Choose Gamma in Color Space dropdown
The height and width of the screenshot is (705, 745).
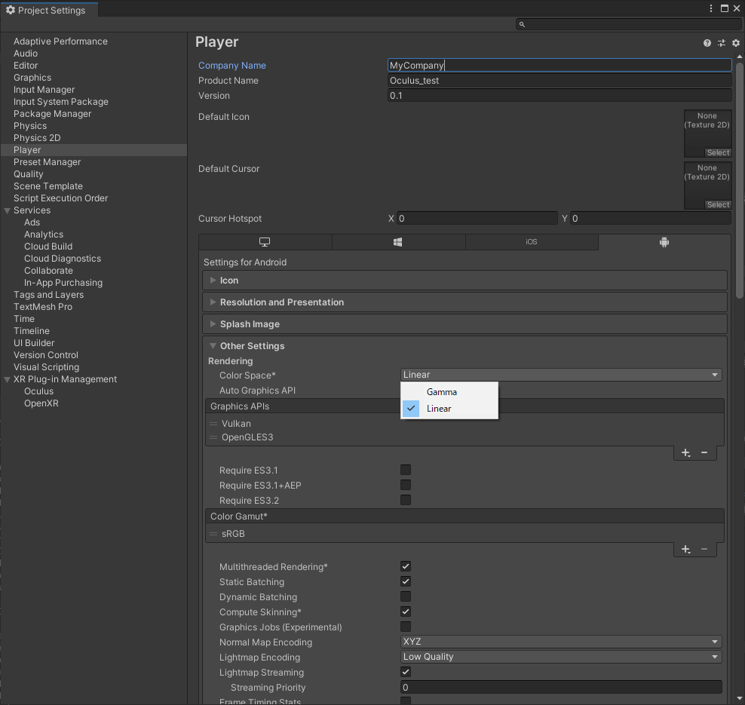point(442,392)
